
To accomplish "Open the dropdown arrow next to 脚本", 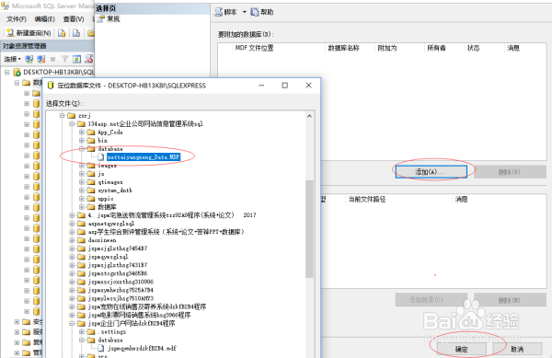I will click(245, 12).
